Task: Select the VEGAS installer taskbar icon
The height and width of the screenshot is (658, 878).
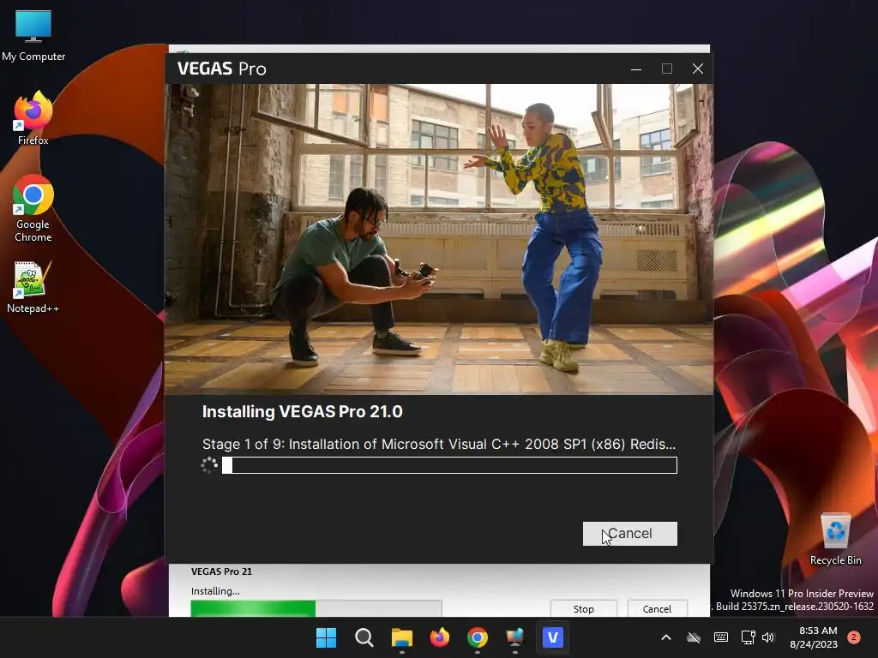Action: [x=553, y=637]
